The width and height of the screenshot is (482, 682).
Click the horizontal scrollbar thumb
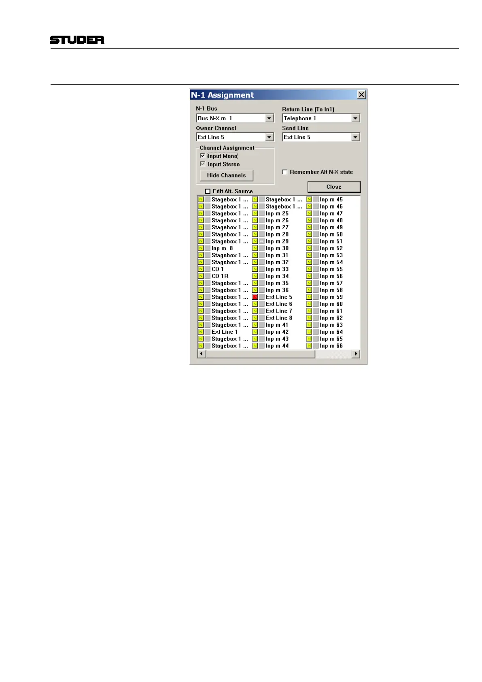coord(260,354)
